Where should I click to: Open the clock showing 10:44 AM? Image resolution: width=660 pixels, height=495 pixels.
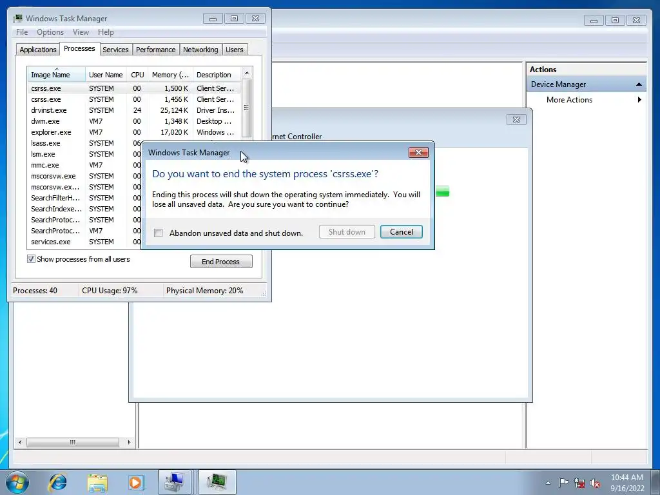click(626, 482)
